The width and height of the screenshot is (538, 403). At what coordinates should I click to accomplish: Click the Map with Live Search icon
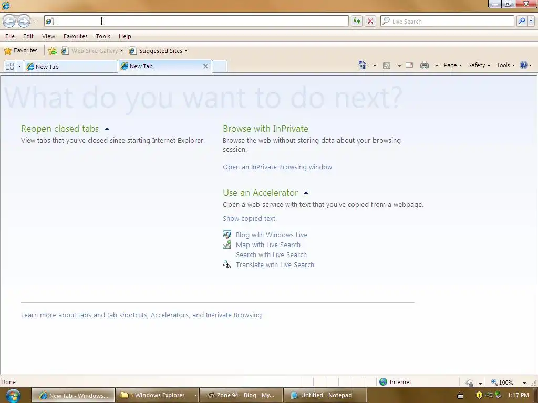227,245
